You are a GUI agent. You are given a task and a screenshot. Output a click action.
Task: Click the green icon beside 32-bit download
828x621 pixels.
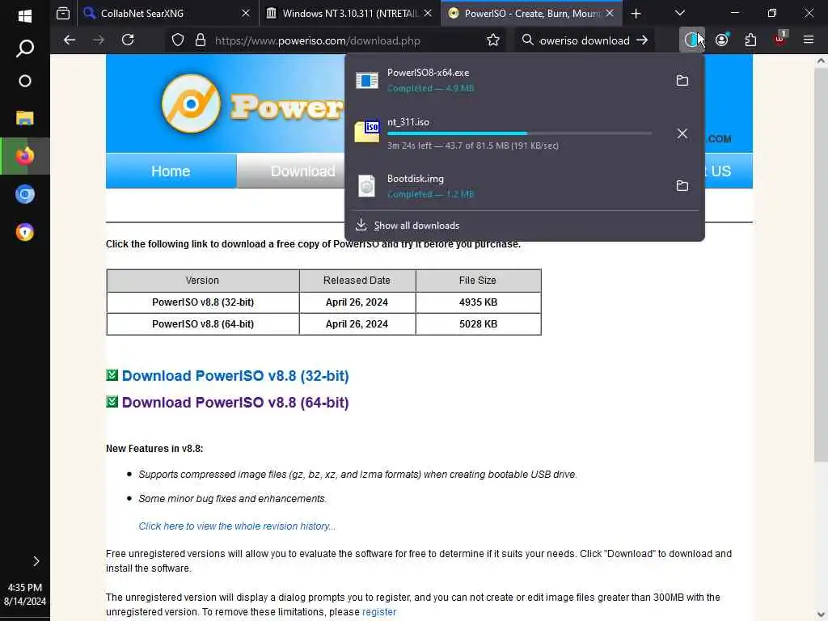[112, 375]
